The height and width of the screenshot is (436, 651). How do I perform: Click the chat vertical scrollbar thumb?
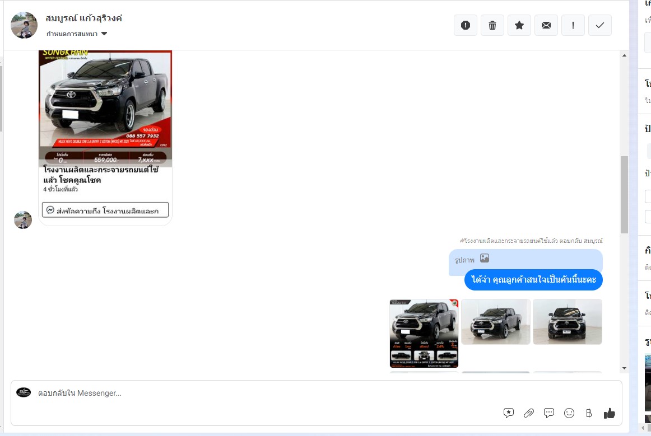click(625, 195)
